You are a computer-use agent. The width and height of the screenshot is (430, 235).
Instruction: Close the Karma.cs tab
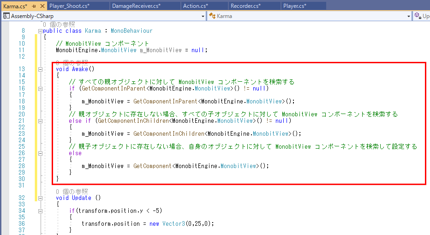42,6
